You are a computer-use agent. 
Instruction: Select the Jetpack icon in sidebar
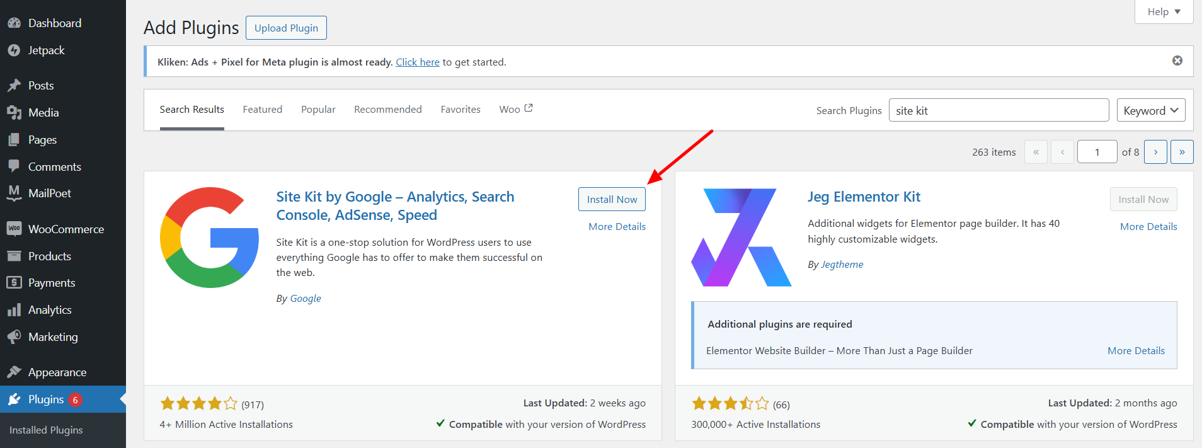tap(14, 50)
